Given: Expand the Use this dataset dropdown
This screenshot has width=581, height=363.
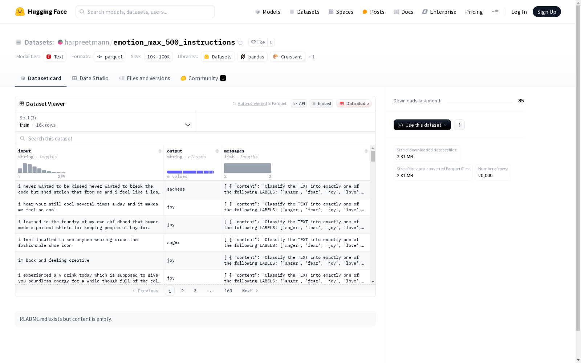Looking at the screenshot, I should 422,125.
